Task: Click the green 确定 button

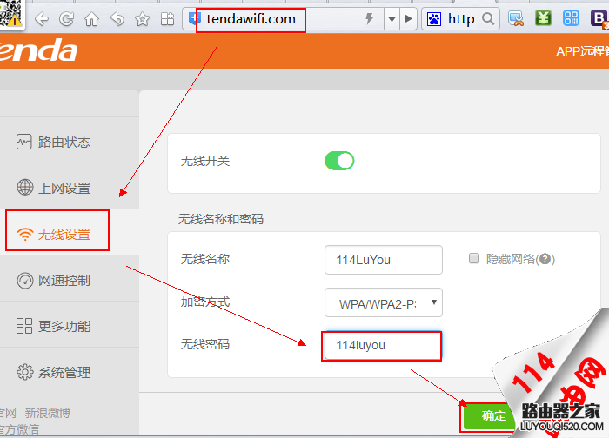Action: point(490,416)
